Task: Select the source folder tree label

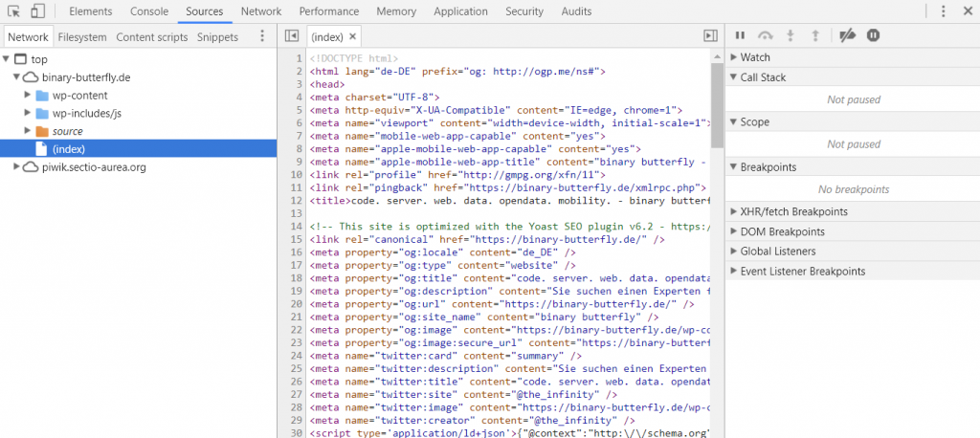Action: (68, 131)
